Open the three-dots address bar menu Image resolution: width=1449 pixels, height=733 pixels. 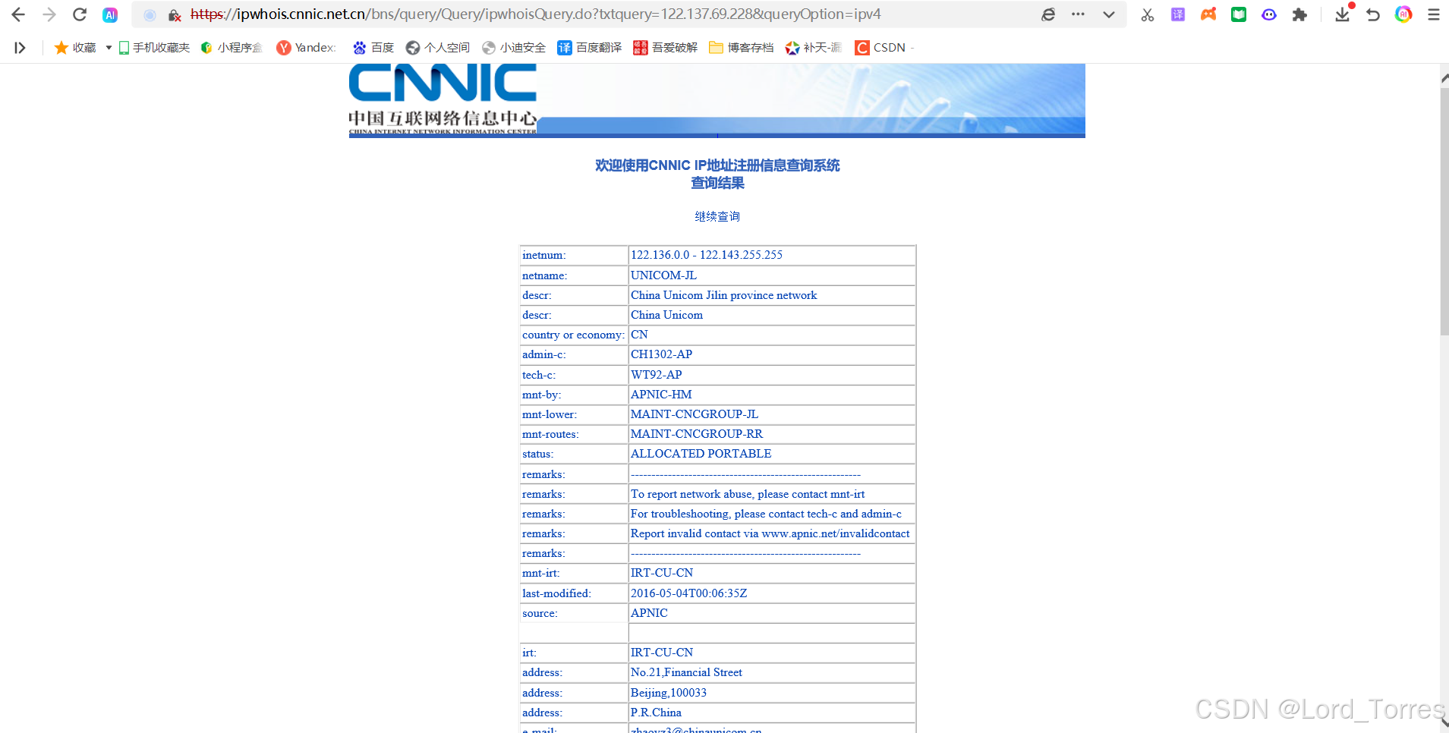[x=1078, y=14]
